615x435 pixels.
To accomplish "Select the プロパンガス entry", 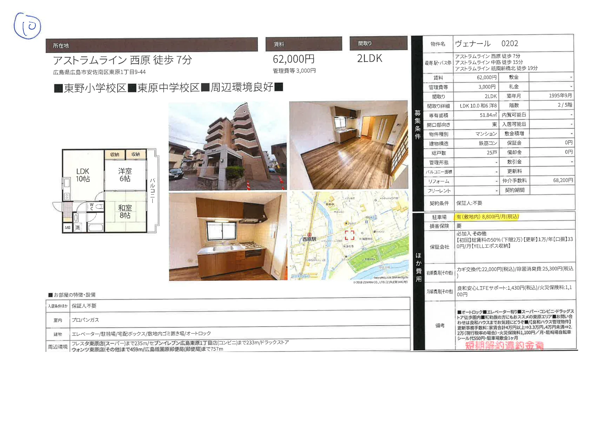I will pyautogui.click(x=85, y=320).
